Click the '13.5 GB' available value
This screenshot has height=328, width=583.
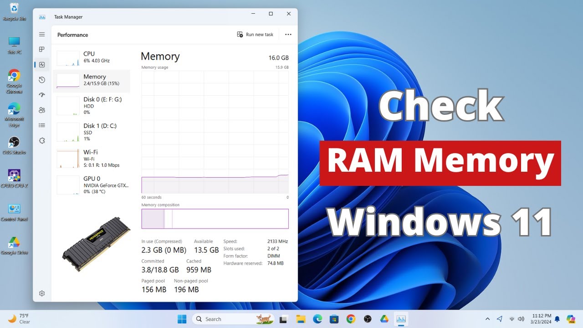point(206,250)
